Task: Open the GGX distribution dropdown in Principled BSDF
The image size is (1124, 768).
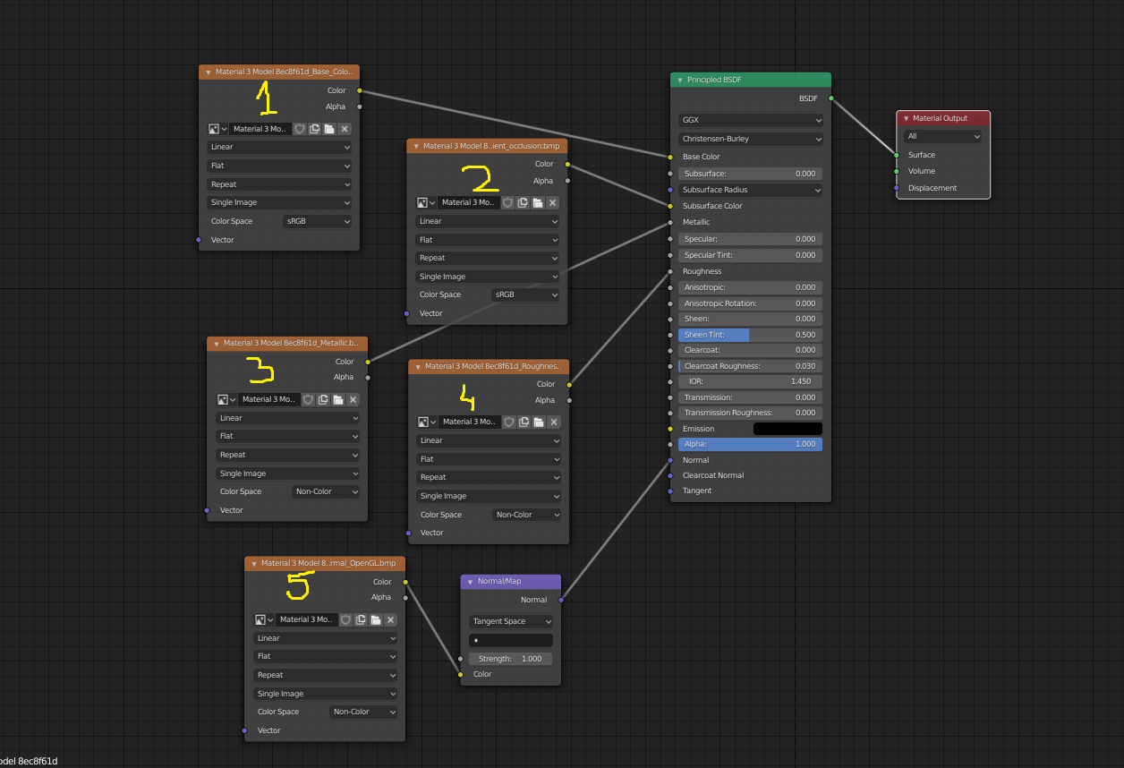Action: (x=750, y=119)
